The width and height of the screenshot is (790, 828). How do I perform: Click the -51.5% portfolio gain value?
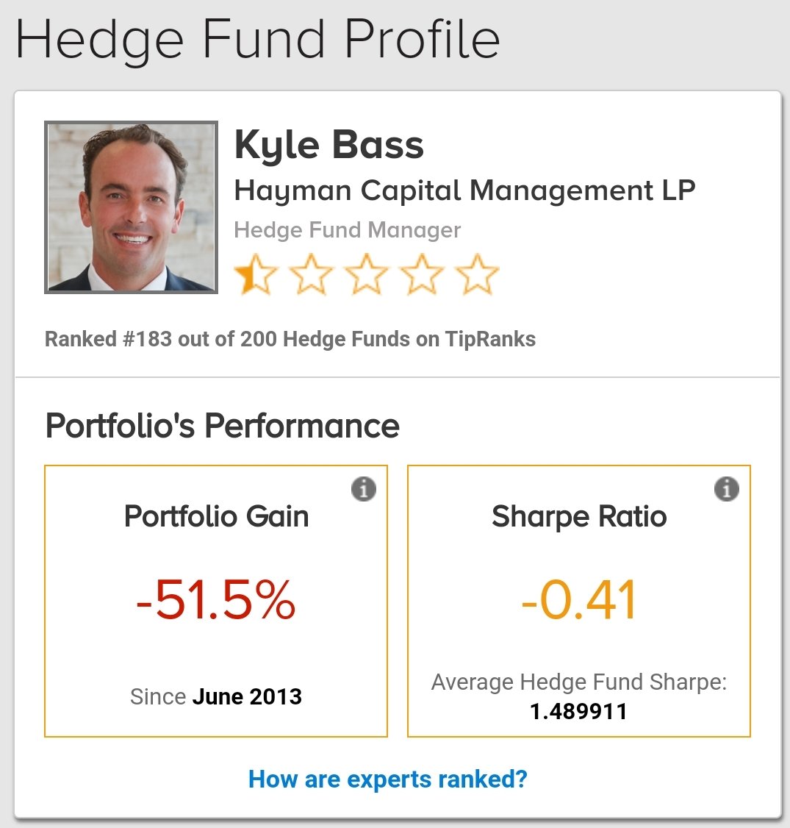tap(216, 601)
